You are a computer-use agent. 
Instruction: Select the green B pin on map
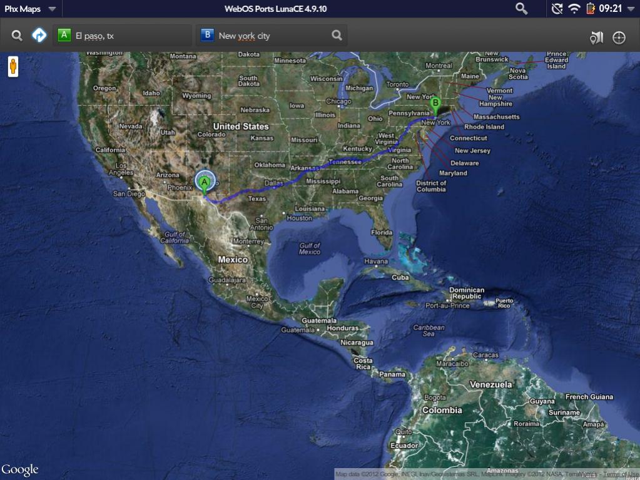point(436,104)
